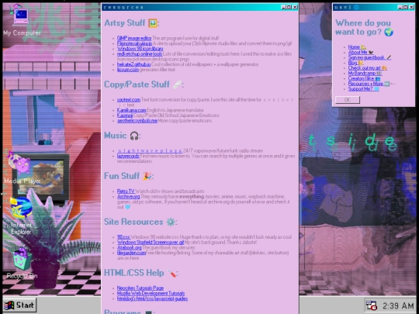
Task: Click the 'Artsy Stuff' heading text
Action: [x=125, y=23]
